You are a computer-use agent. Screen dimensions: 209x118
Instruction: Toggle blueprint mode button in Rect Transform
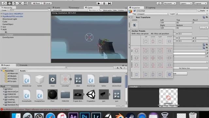202,28
